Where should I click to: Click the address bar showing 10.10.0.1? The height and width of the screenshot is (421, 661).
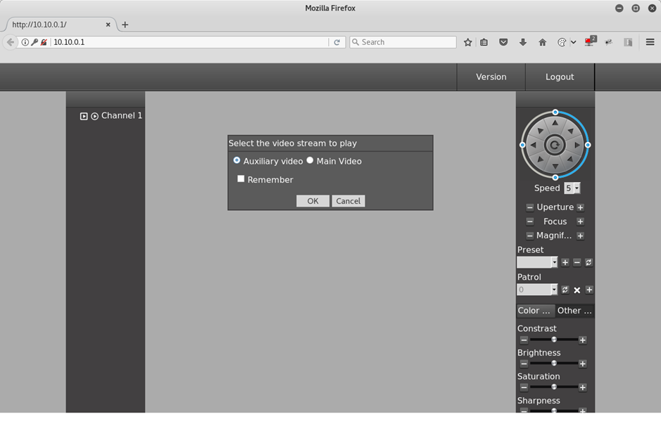189,42
